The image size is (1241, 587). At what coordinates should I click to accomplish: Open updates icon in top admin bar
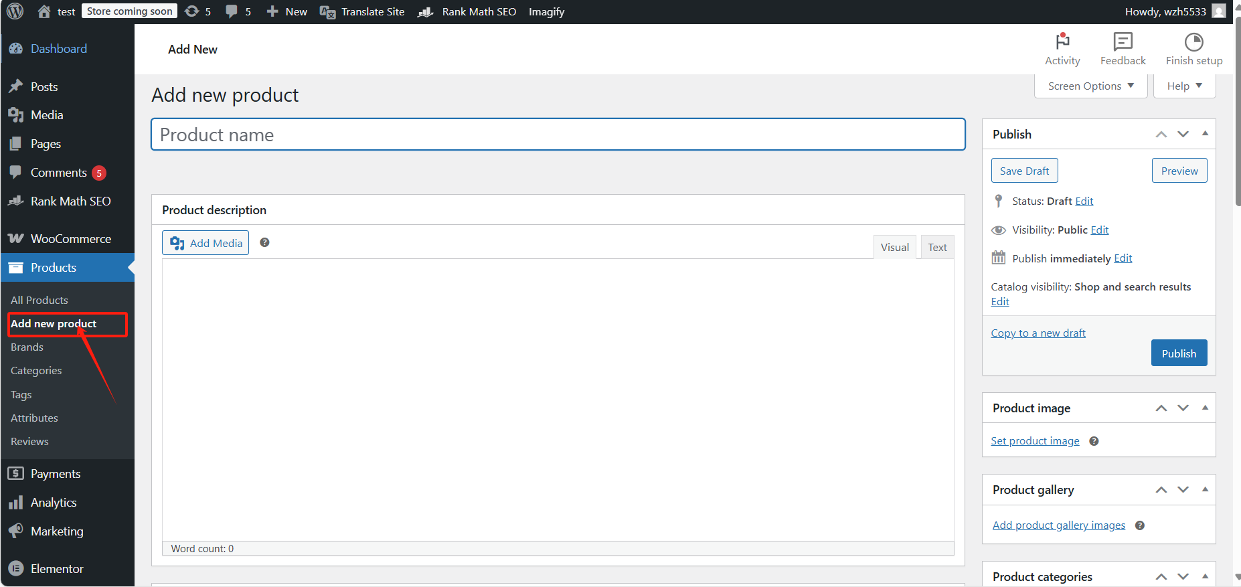[192, 11]
